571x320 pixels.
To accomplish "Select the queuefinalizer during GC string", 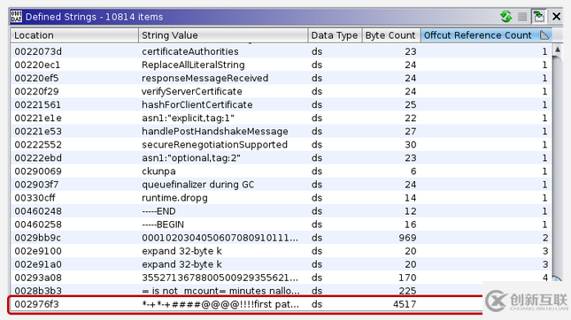I will 197,185.
